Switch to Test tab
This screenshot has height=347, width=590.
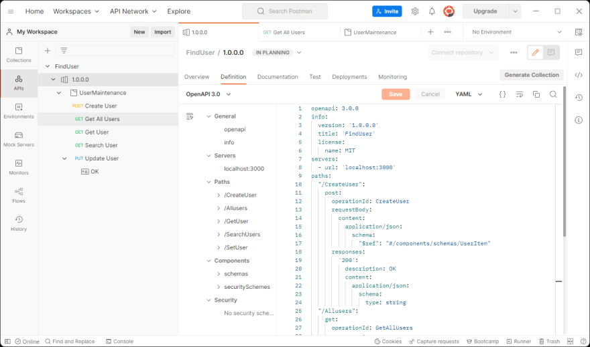pos(315,76)
